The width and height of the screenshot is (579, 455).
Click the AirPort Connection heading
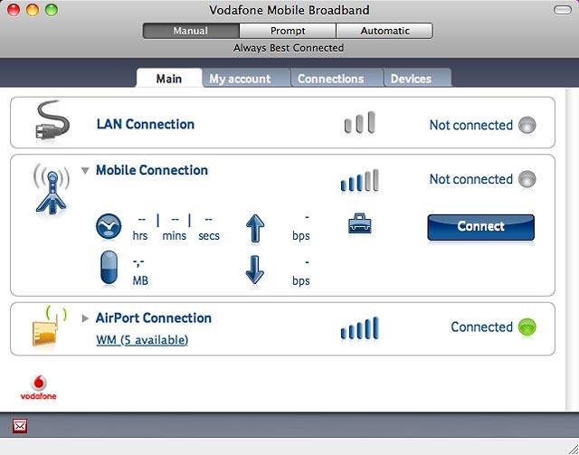point(154,318)
